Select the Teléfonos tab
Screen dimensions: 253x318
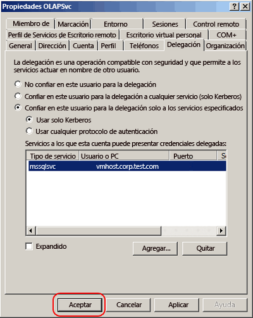[144, 46]
